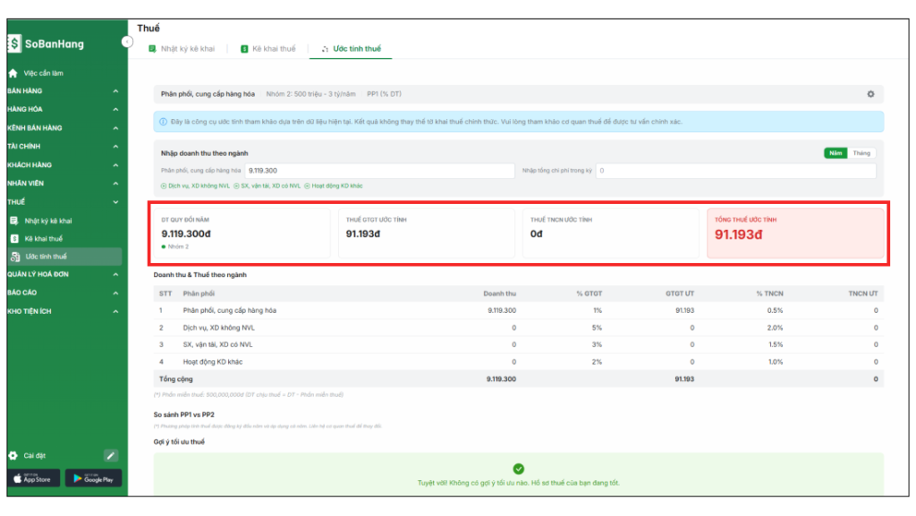This screenshot has height=516, width=916.
Task: Click the Cài đặt gear icon in sidebar
Action: (x=13, y=455)
